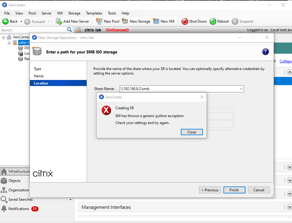The width and height of the screenshot is (292, 223).
Task: Go to the Name wizard step
Action: [39, 76]
